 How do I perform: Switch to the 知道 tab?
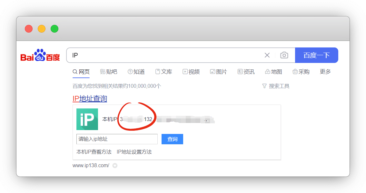tap(136, 72)
